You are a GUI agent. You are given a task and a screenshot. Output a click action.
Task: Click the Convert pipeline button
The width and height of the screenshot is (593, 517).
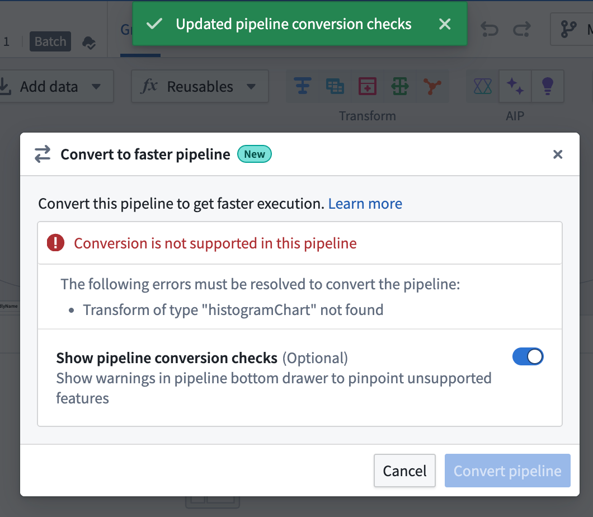(x=507, y=471)
